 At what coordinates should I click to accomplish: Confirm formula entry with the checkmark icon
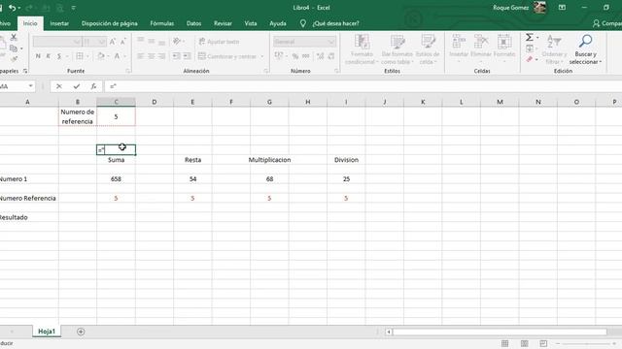point(77,86)
